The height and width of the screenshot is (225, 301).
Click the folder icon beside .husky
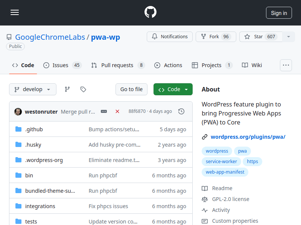(18, 144)
